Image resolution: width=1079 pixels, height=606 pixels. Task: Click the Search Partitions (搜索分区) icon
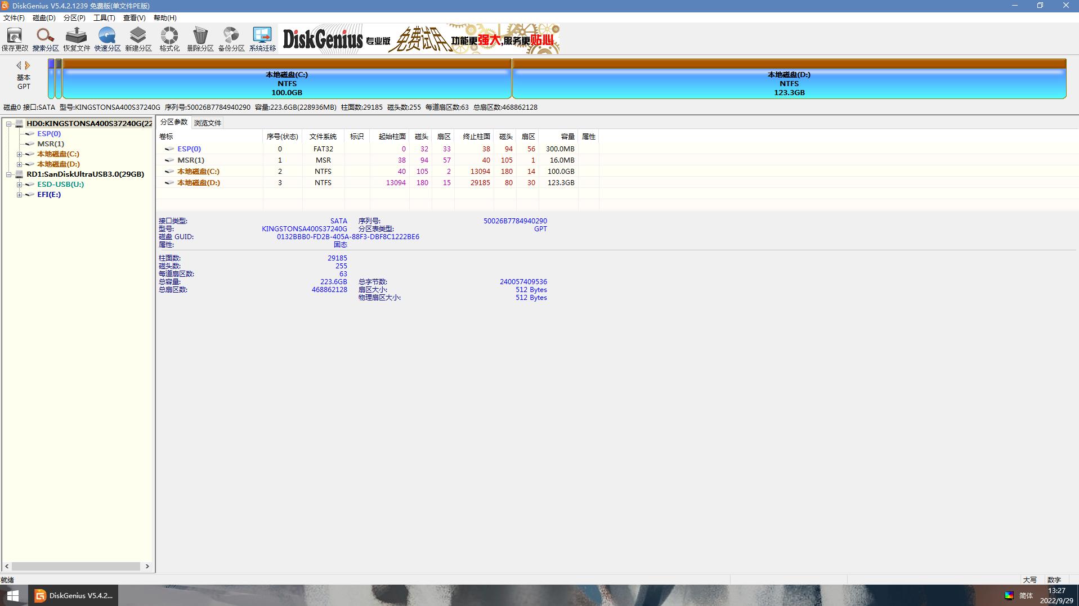(x=45, y=39)
